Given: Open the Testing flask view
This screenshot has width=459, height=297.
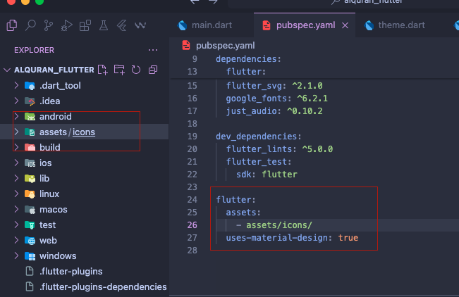Looking at the screenshot, I should (x=104, y=26).
